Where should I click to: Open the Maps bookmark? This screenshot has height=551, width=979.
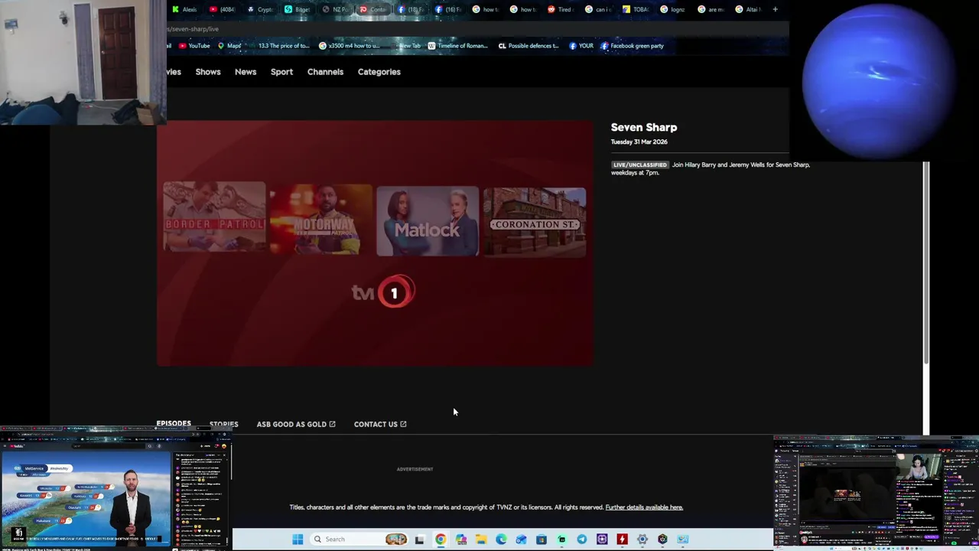pyautogui.click(x=229, y=46)
